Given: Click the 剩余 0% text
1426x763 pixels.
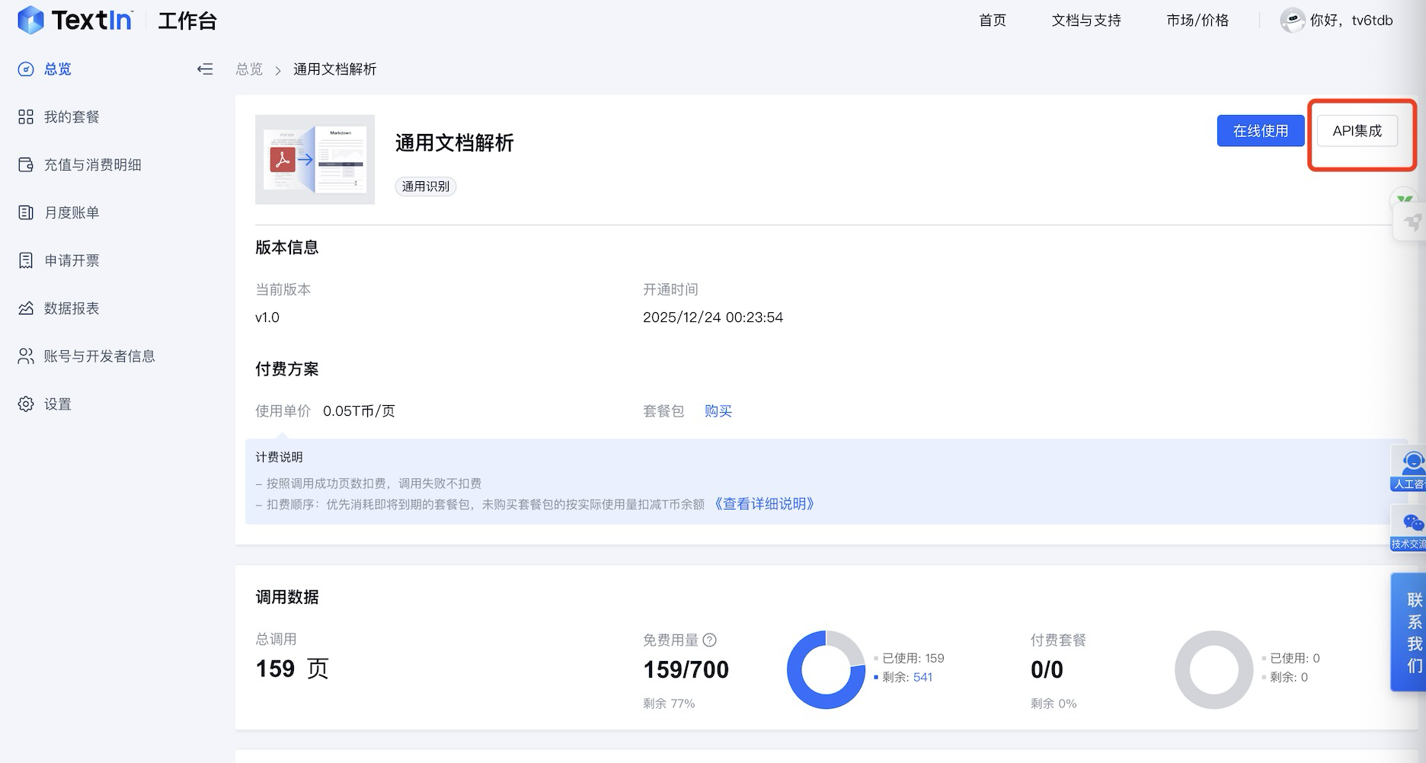Looking at the screenshot, I should 1054,704.
